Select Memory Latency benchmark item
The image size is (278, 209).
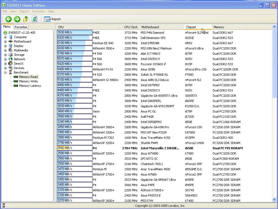click(x=30, y=86)
